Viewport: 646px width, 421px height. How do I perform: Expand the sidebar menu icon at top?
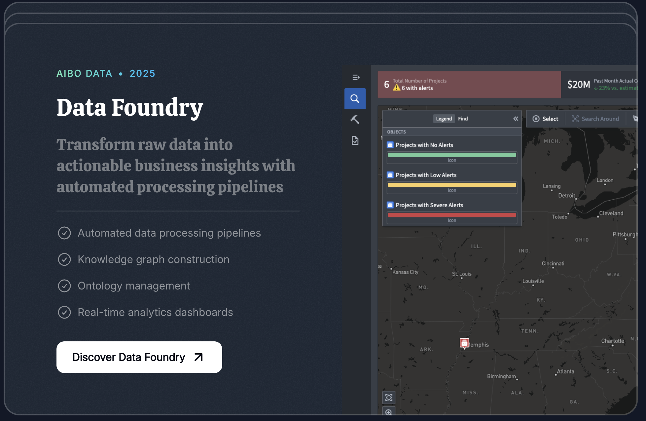(x=356, y=77)
